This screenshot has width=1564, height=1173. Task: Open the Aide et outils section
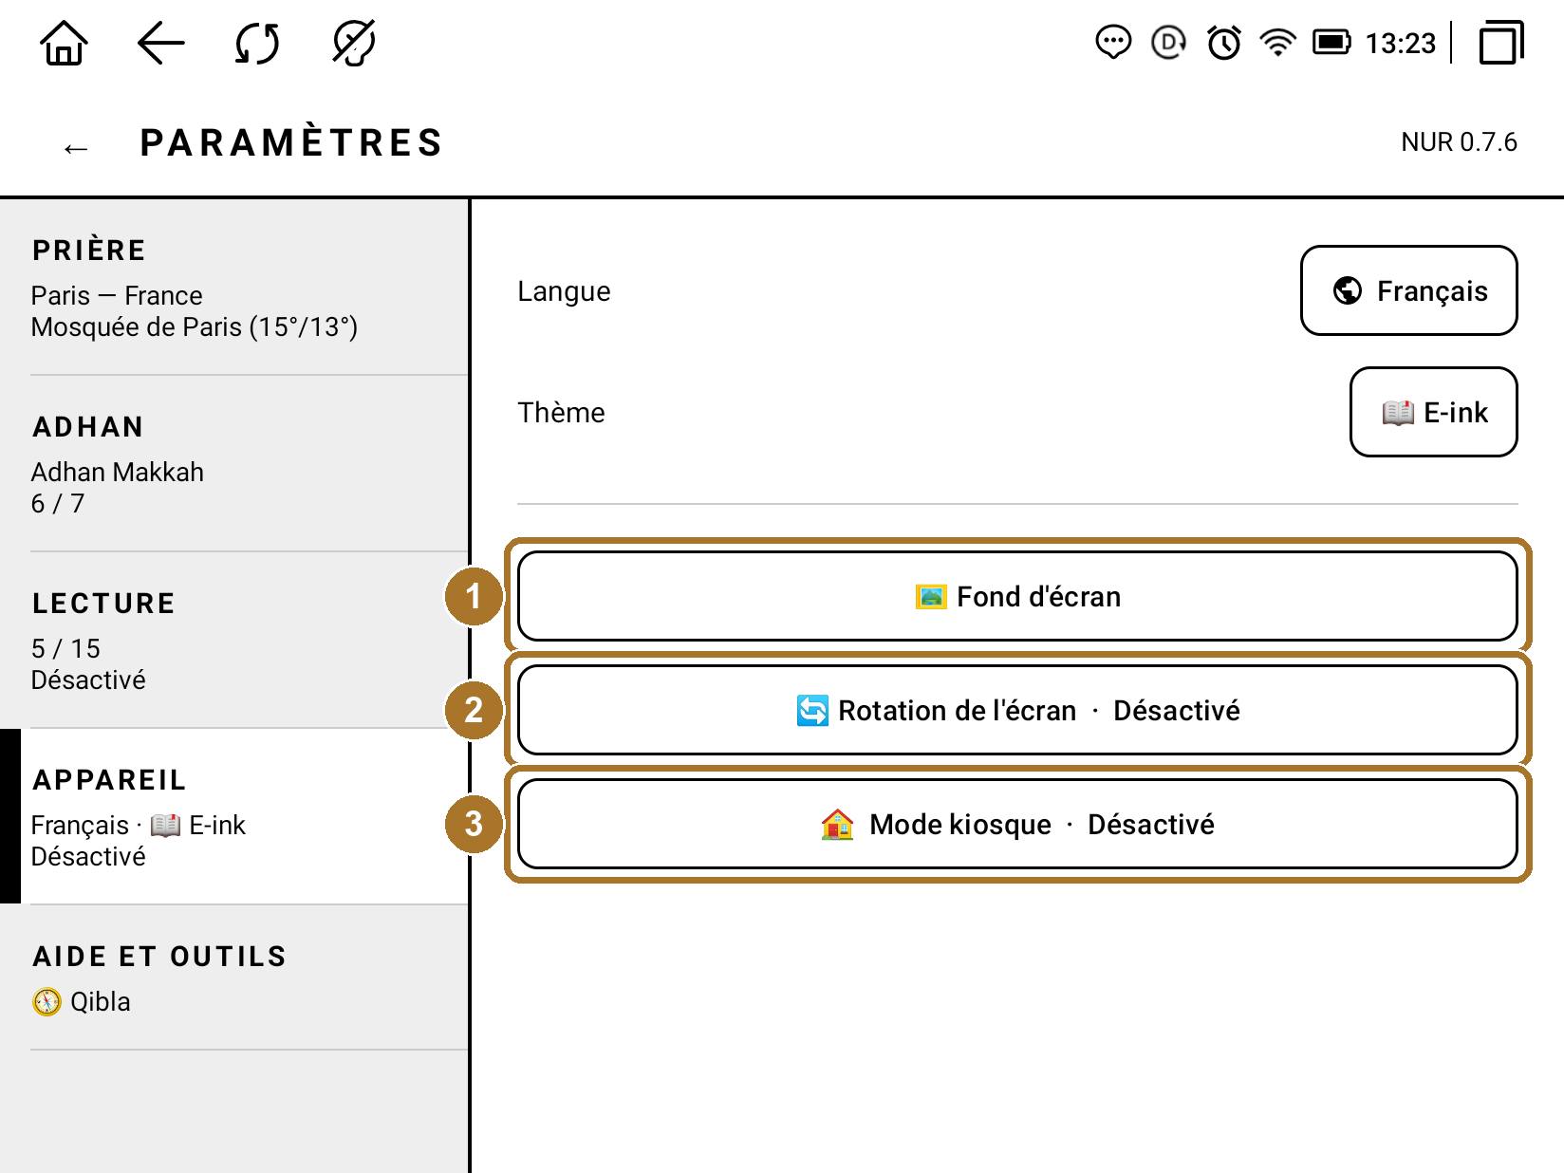pyautogui.click(x=234, y=978)
